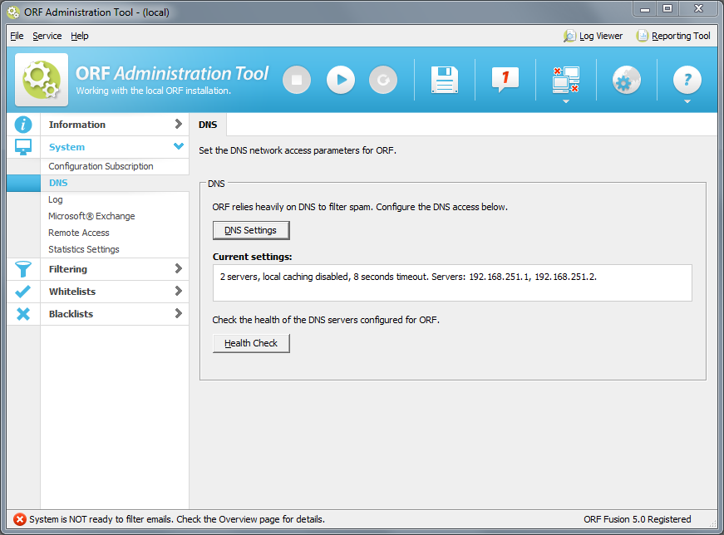
Task: Open the remote connection computers icon
Action: click(x=565, y=80)
